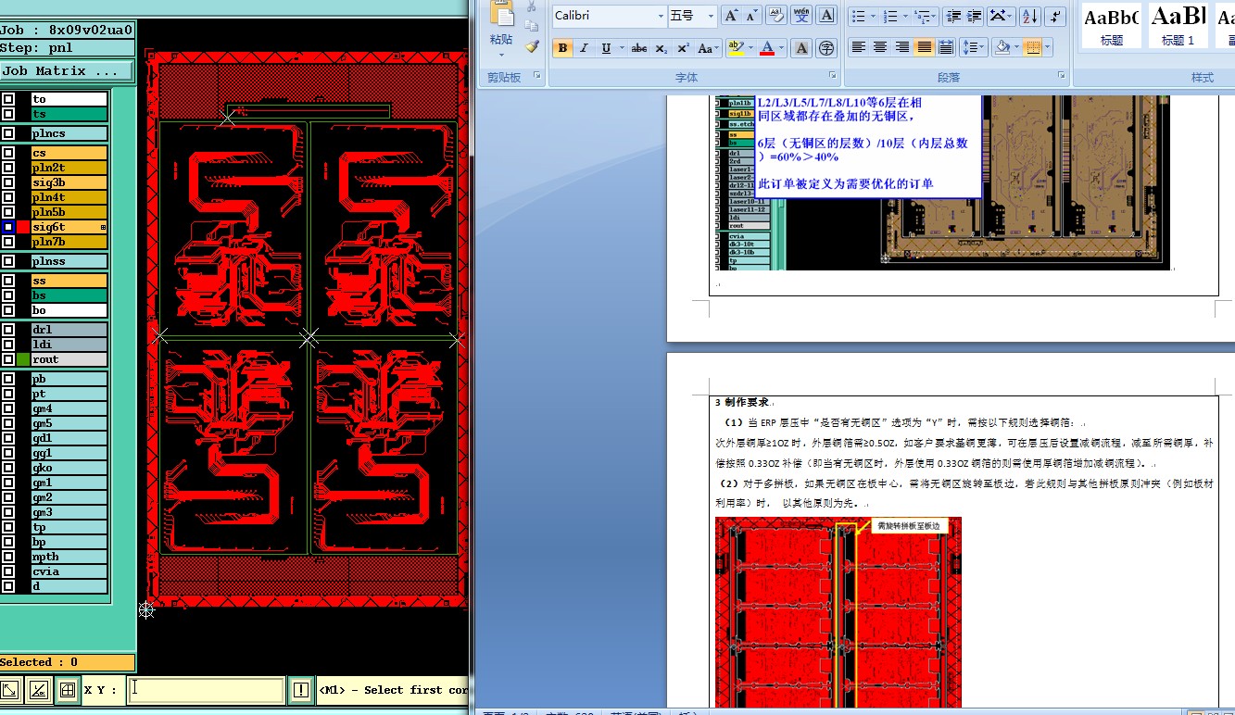
Task: Click Grow Font icon
Action: [731, 16]
